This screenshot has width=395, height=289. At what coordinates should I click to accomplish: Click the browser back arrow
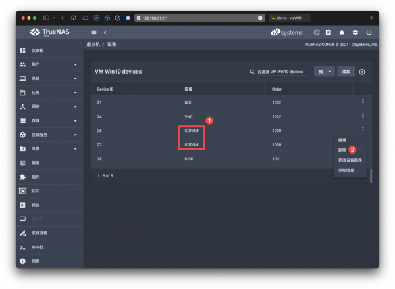(63, 18)
